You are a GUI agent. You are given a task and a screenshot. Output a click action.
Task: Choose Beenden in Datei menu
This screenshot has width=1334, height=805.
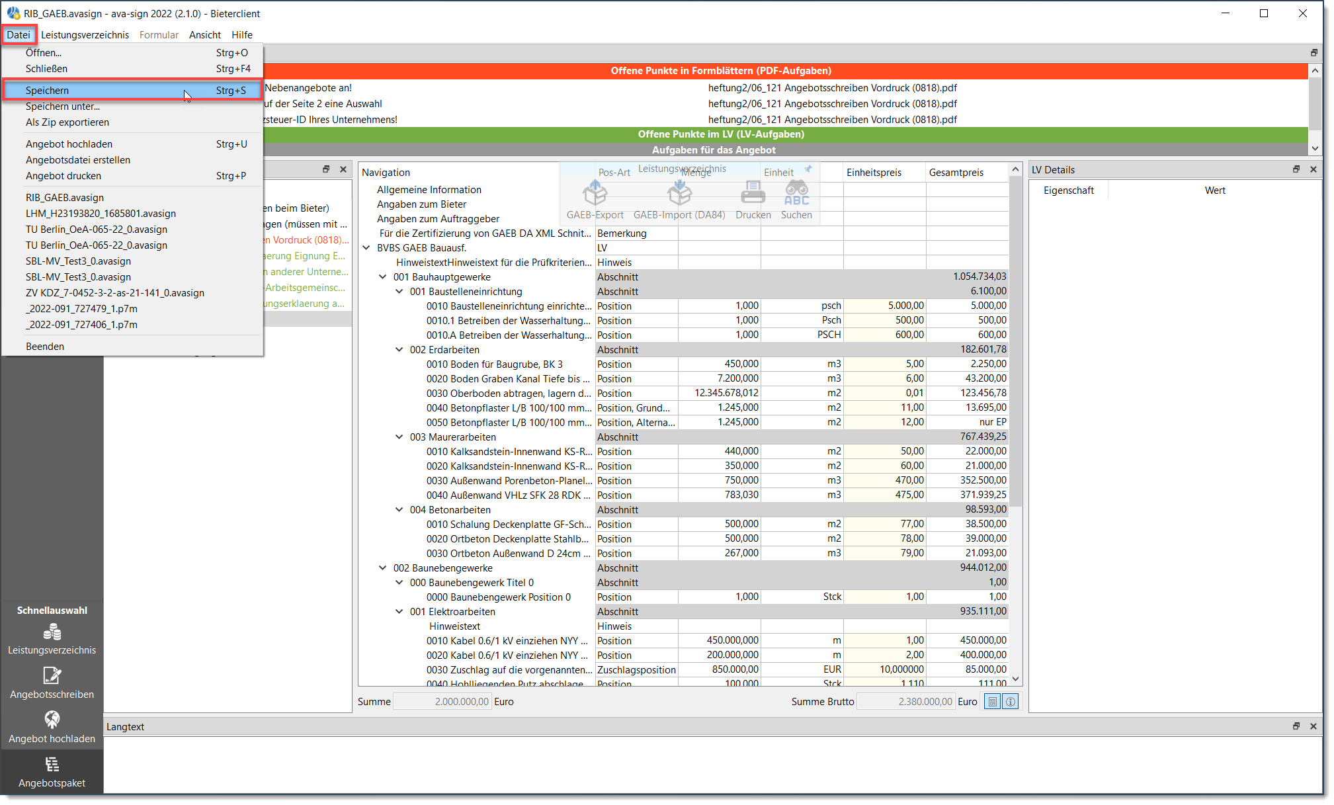click(x=132, y=347)
